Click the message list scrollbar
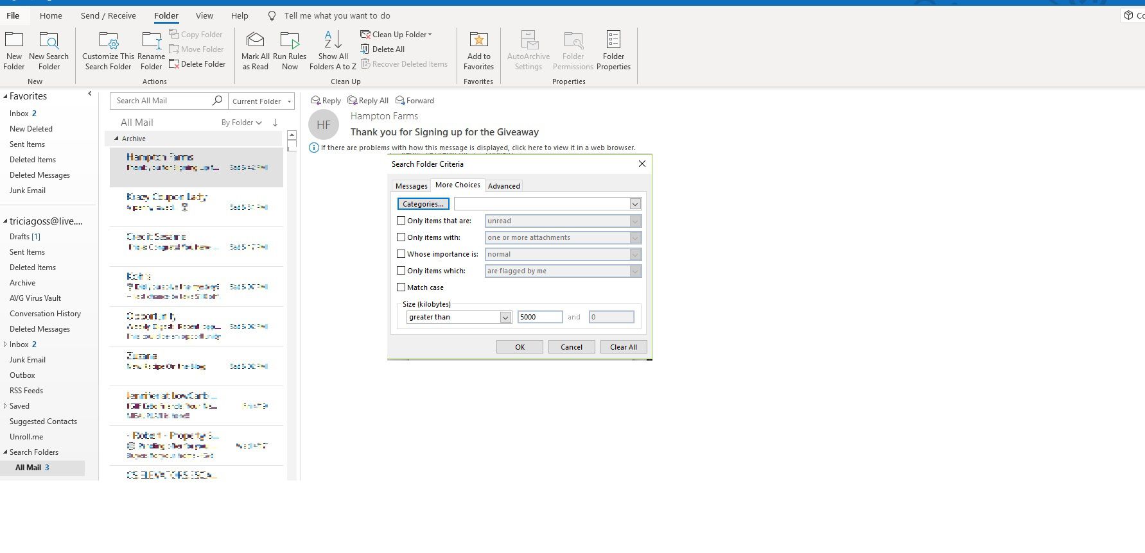 tap(292, 146)
